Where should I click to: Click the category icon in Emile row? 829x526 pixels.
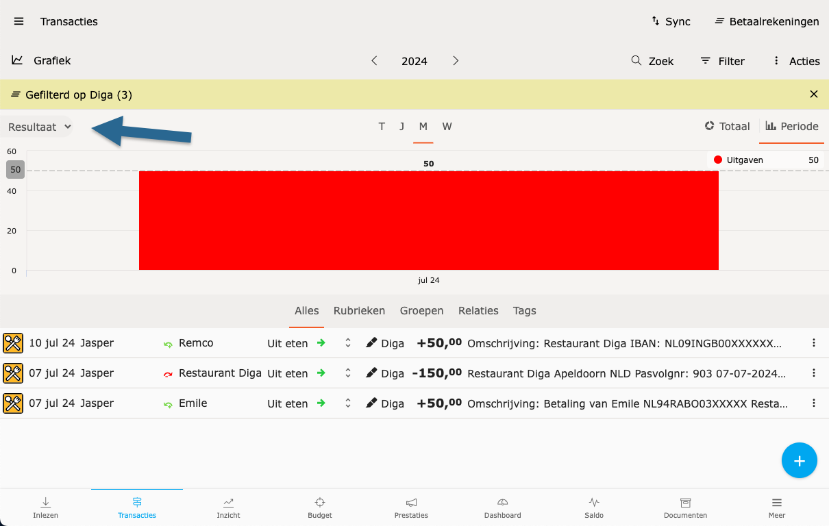pos(13,403)
